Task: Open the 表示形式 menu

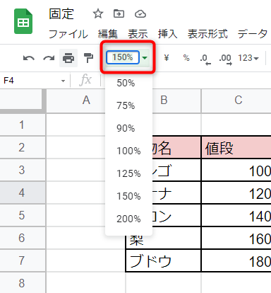Action: (x=207, y=34)
